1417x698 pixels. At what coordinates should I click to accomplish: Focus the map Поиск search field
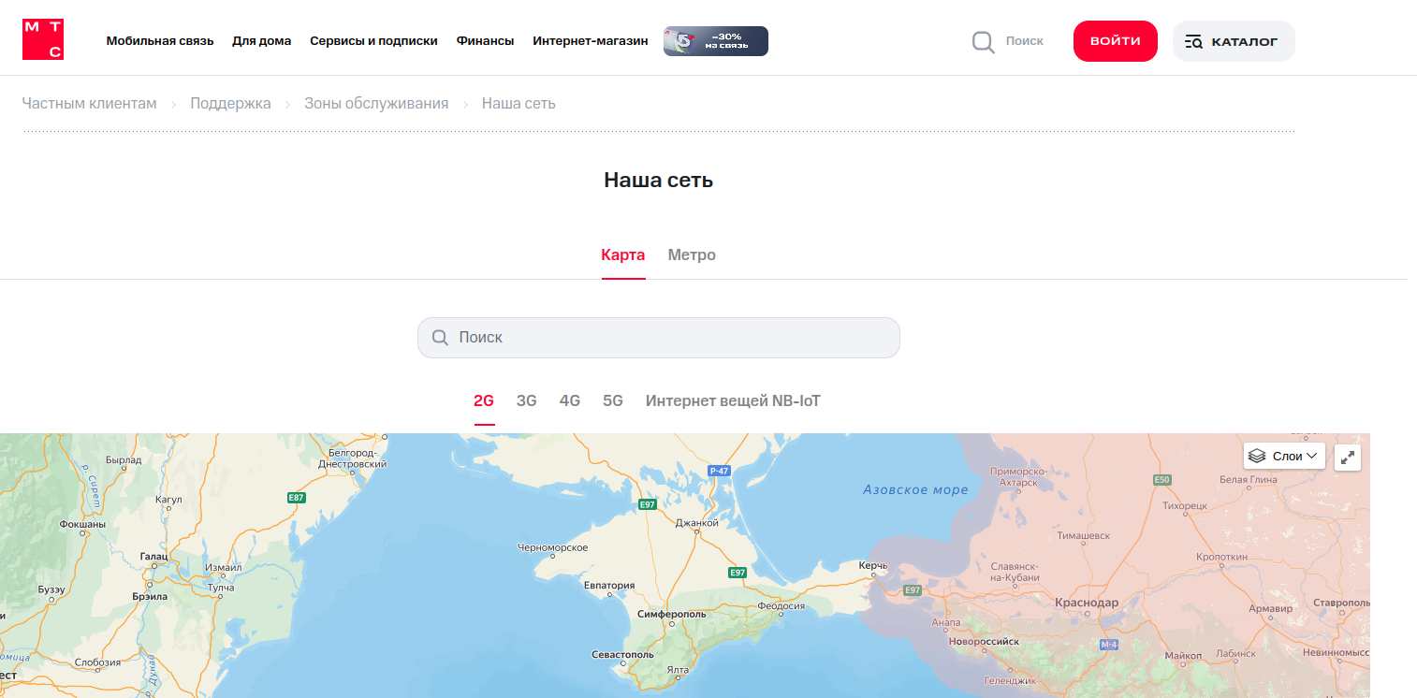659,338
